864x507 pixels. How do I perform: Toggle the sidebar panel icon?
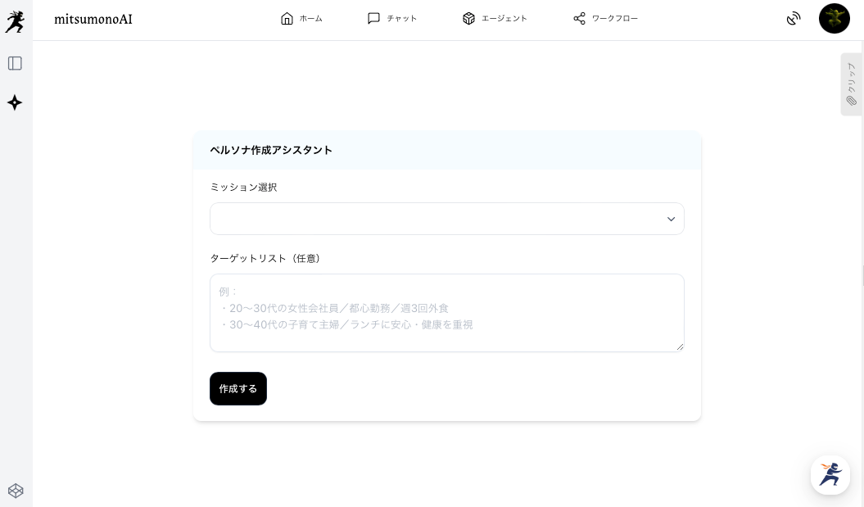point(15,63)
